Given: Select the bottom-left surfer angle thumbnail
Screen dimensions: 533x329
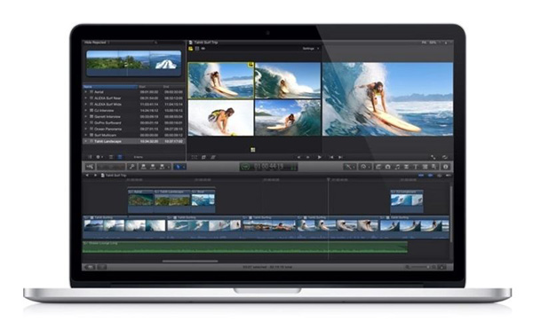Looking at the screenshot, I should click(221, 118).
